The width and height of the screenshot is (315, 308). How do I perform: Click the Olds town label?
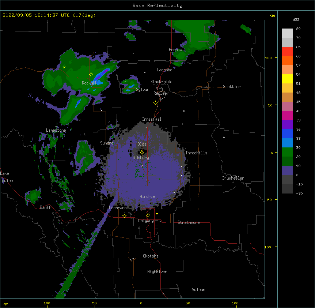pos(142,144)
